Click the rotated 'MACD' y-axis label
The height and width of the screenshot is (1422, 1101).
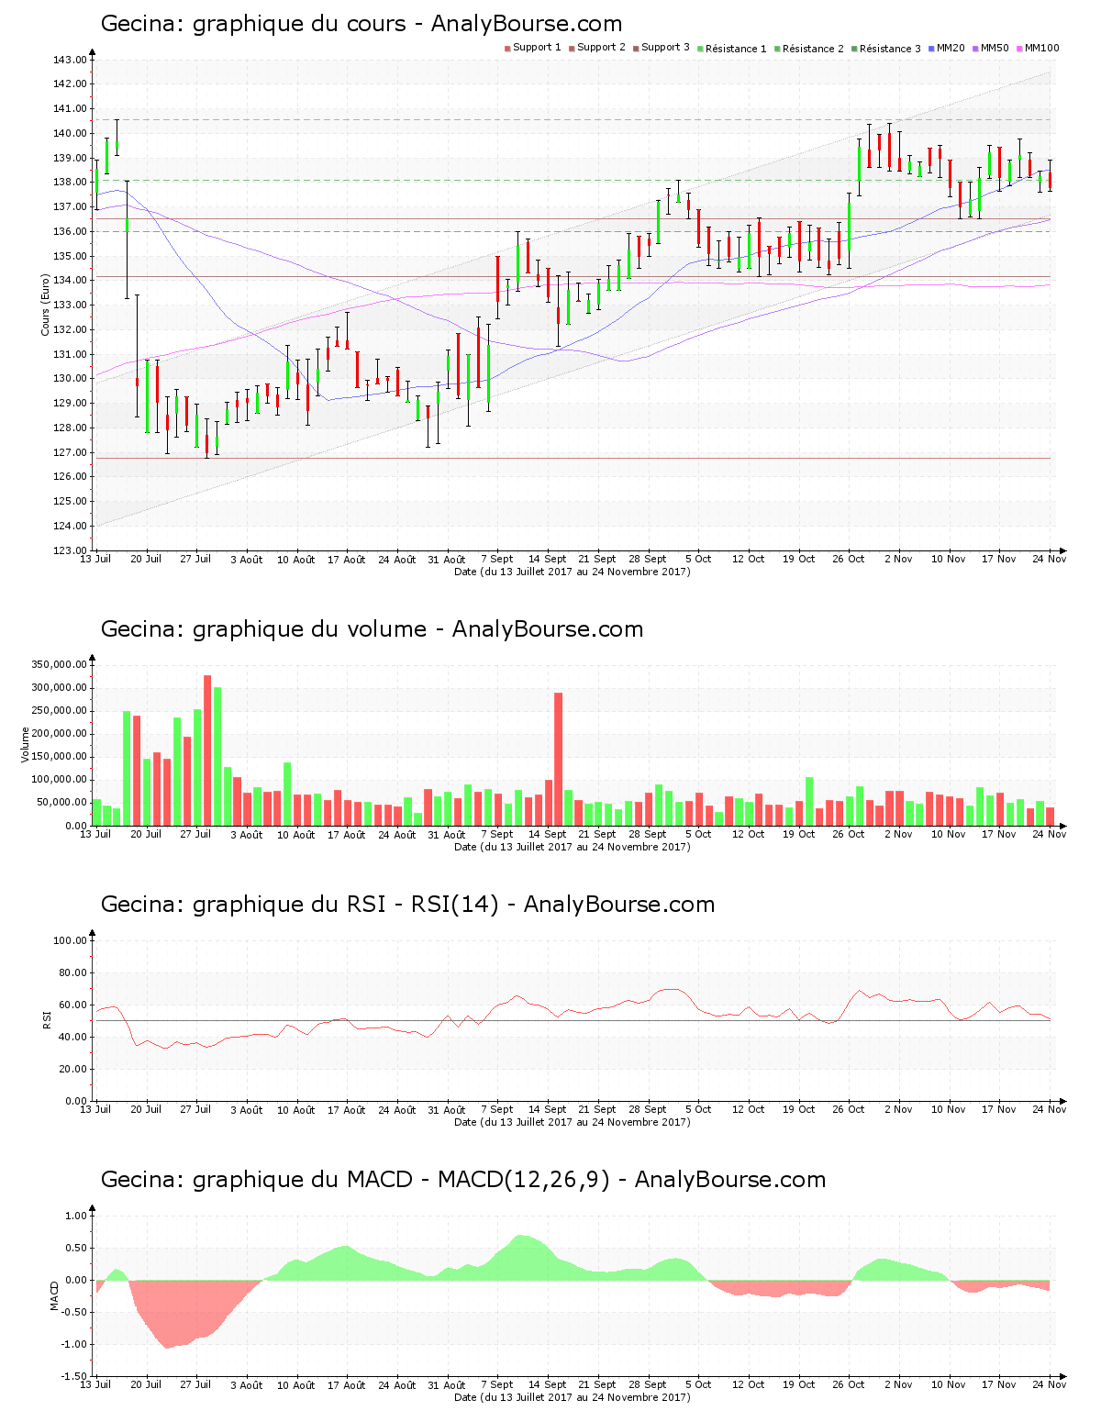tap(54, 1295)
